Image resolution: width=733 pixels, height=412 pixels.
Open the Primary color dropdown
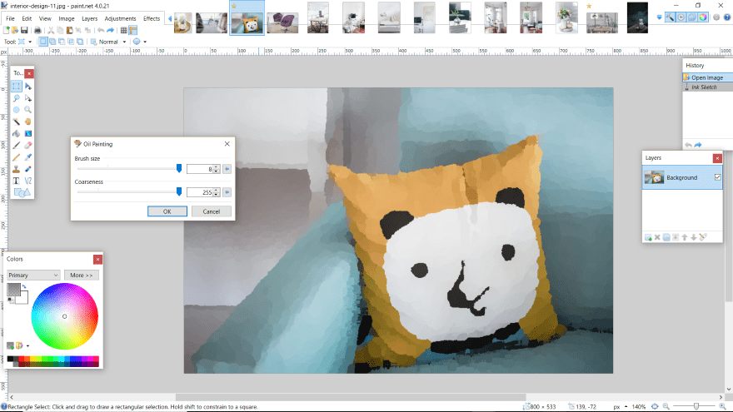(x=33, y=275)
